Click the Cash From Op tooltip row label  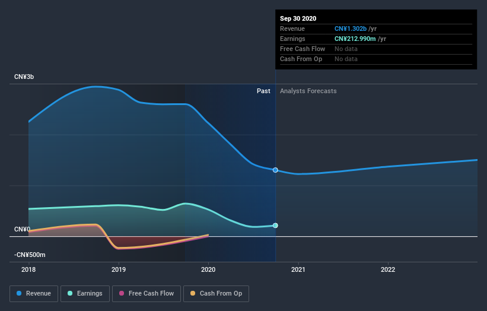pyautogui.click(x=301, y=59)
